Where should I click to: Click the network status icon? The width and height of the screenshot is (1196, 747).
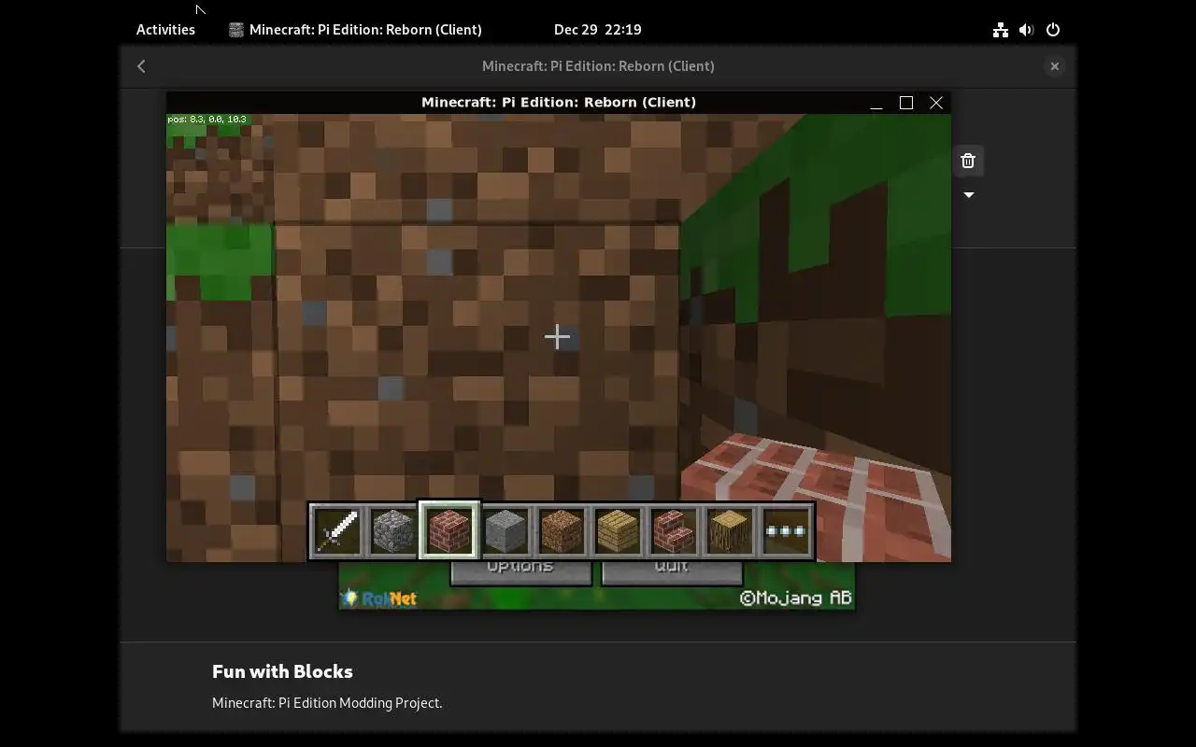pos(1001,30)
